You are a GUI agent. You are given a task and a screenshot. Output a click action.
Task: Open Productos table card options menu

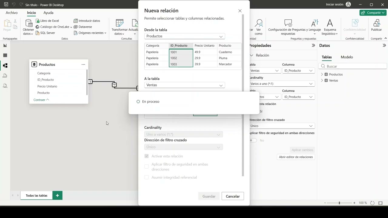pos(83,64)
